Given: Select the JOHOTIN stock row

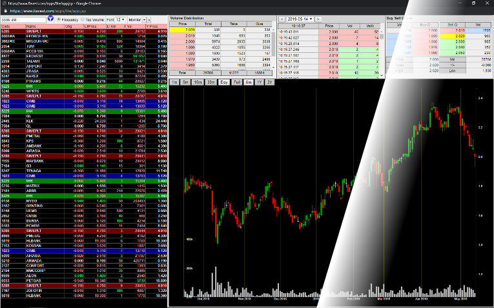Looking at the screenshot, I should point(84,291).
